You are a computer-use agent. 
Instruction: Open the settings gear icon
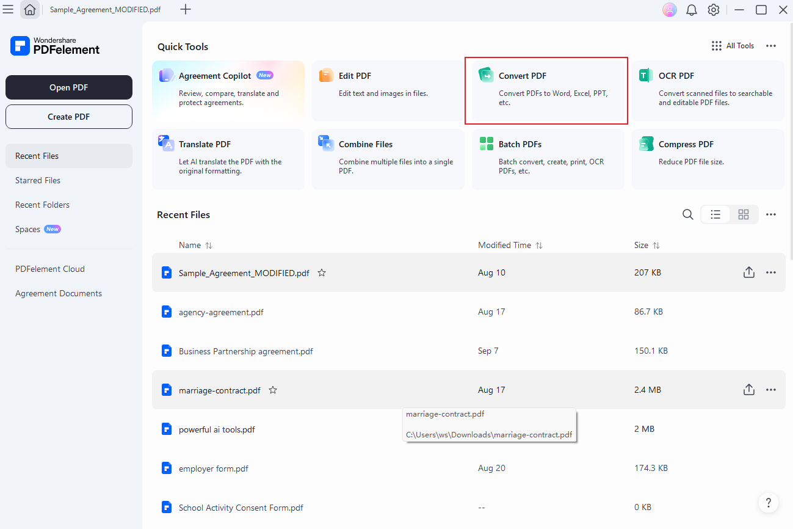714,10
